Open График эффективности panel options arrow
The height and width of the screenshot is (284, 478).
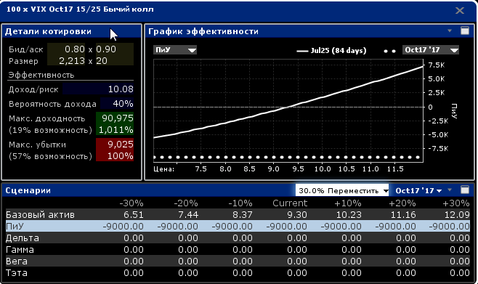[450, 31]
